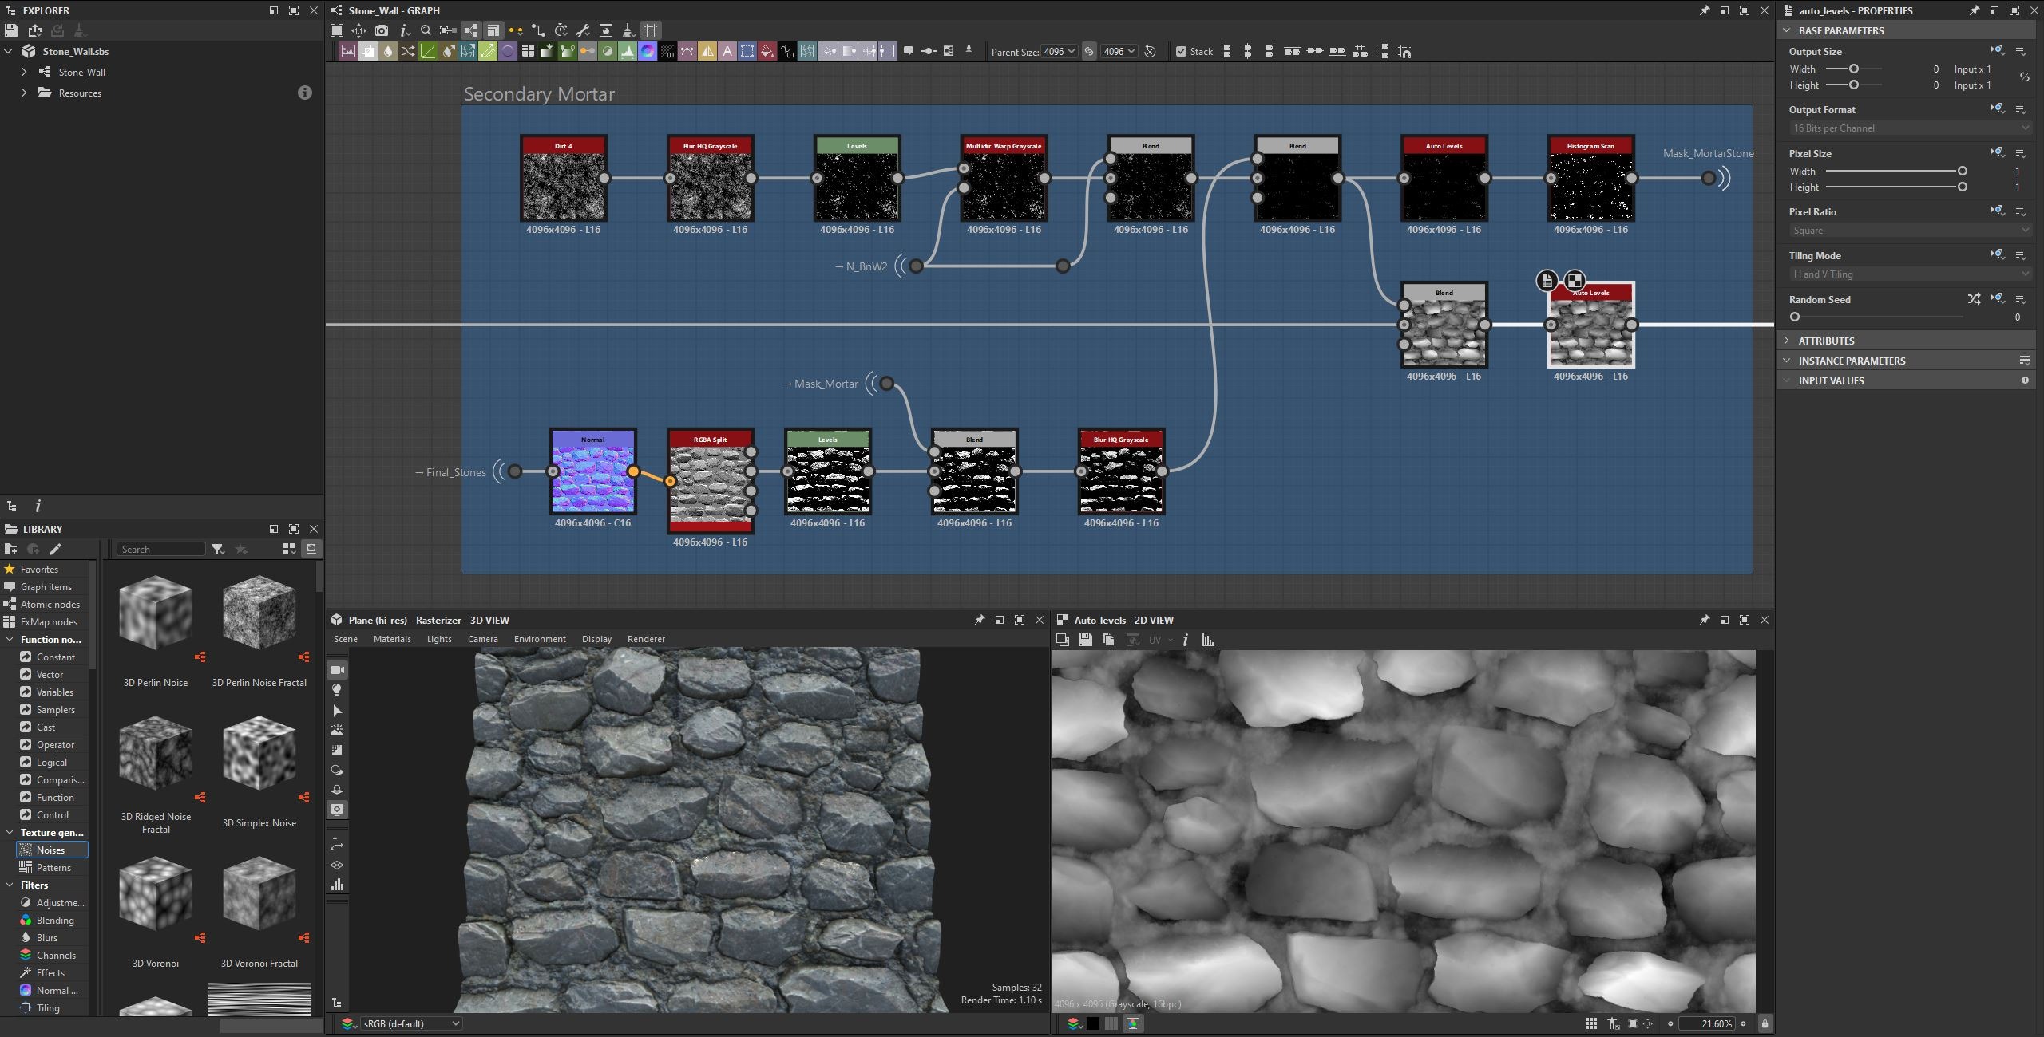Select the Patterns library category
The image size is (2044, 1037).
53,868
